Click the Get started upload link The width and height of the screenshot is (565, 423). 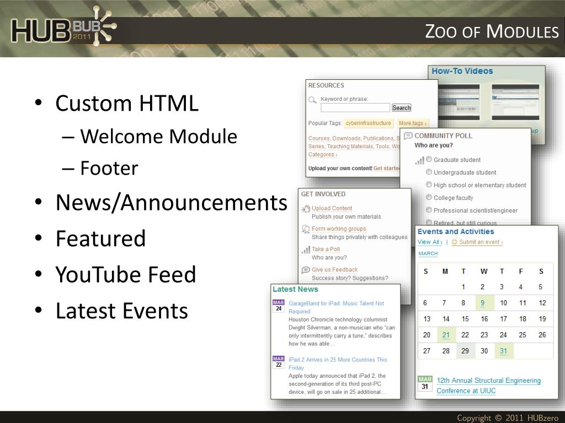387,169
